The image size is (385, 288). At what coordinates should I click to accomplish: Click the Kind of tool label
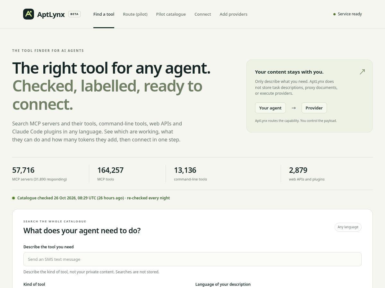34,284
